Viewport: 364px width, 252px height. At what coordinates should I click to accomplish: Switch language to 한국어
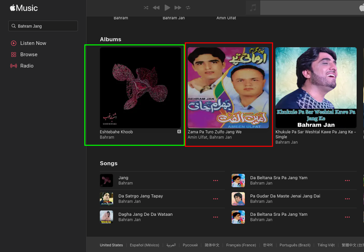click(x=268, y=245)
